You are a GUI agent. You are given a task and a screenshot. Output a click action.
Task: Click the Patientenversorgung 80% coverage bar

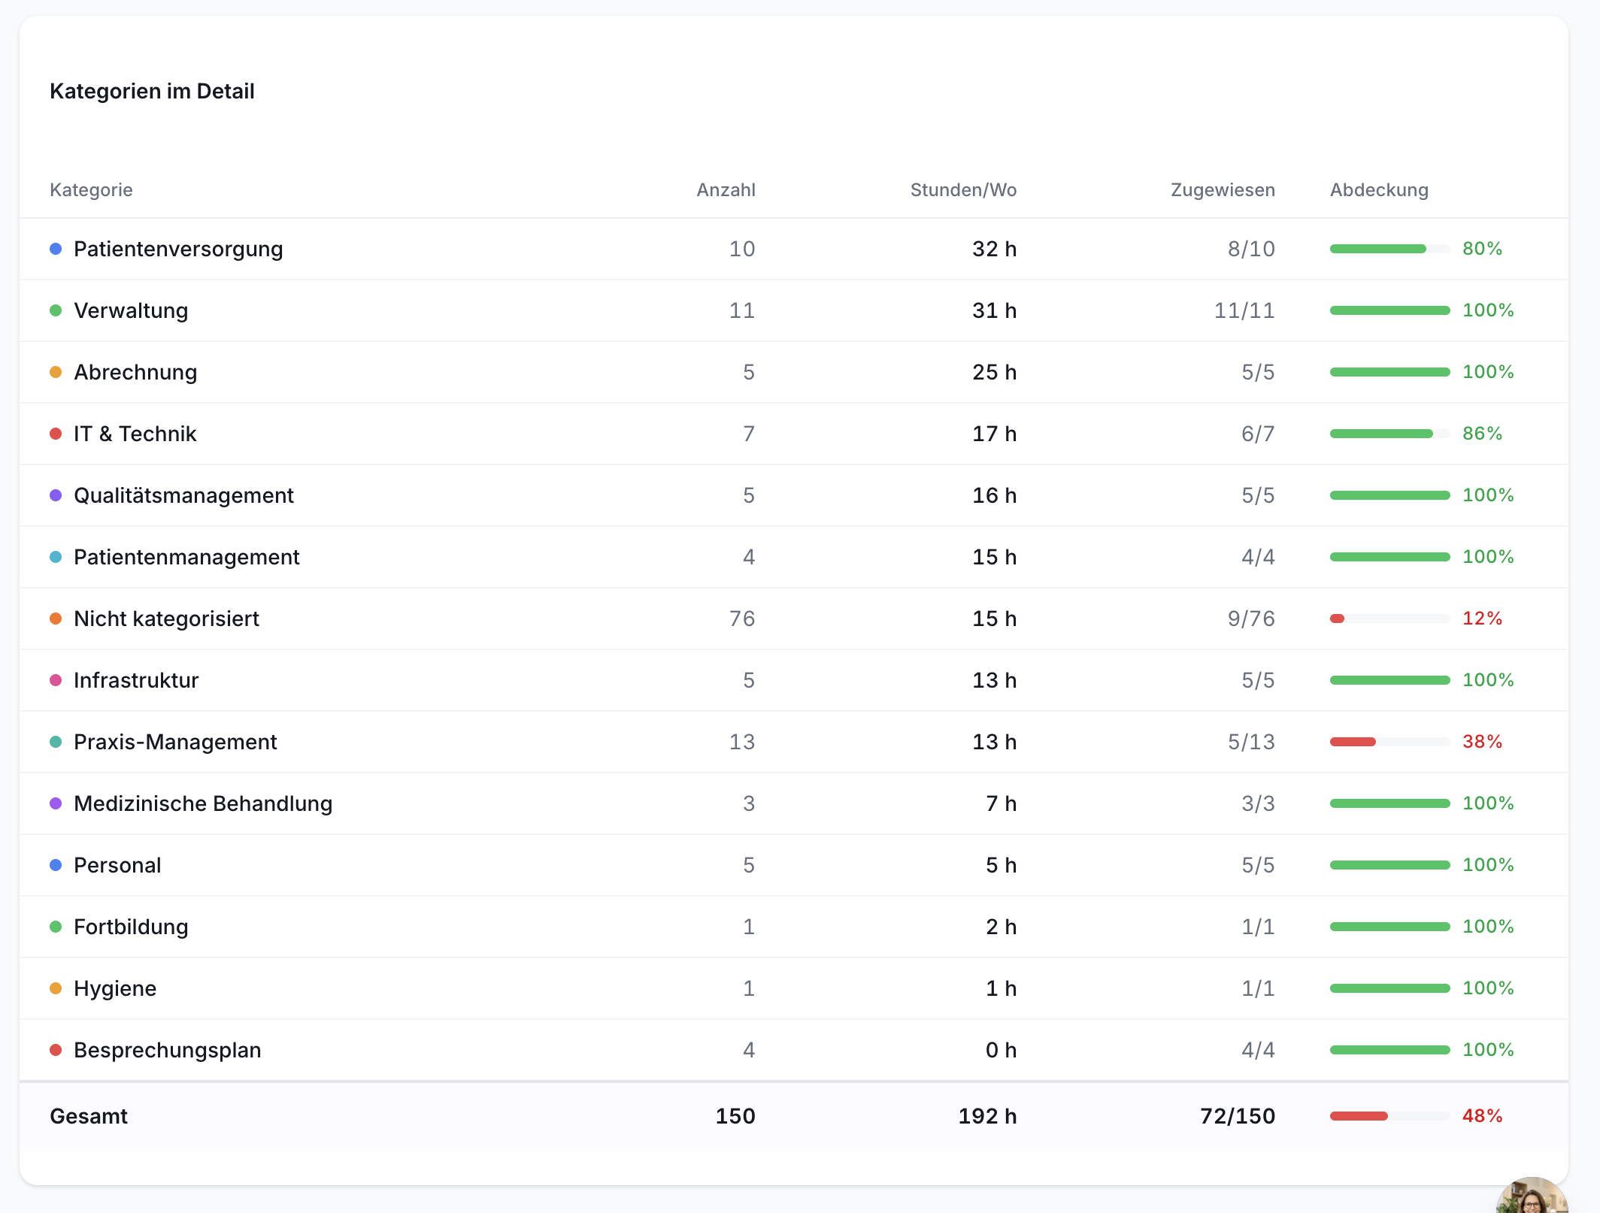click(x=1389, y=249)
